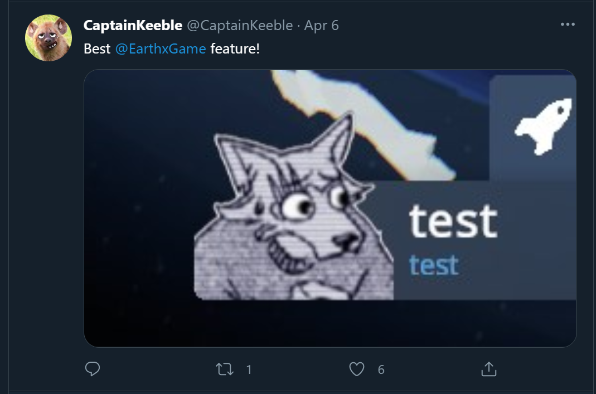The width and height of the screenshot is (596, 394).
Task: Visit the @EarthxGame mention
Action: pyautogui.click(x=161, y=48)
